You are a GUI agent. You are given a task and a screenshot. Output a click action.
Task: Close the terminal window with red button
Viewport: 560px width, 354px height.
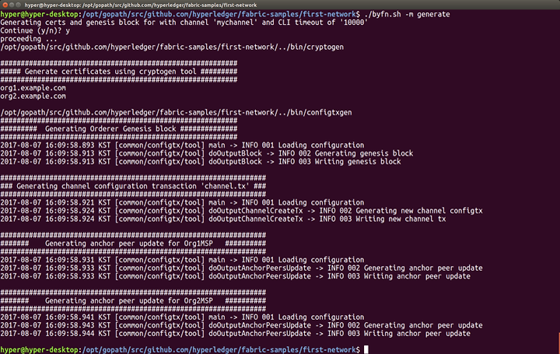click(5, 5)
